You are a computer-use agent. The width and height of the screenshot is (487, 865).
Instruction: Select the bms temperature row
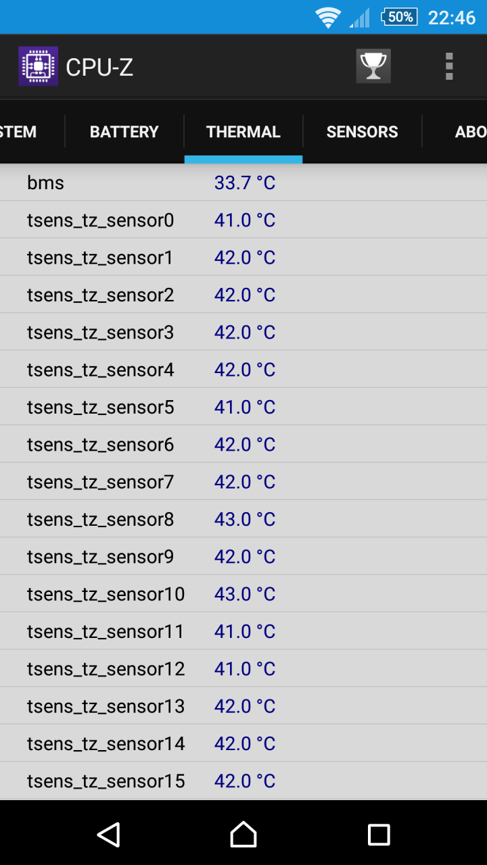(x=243, y=182)
